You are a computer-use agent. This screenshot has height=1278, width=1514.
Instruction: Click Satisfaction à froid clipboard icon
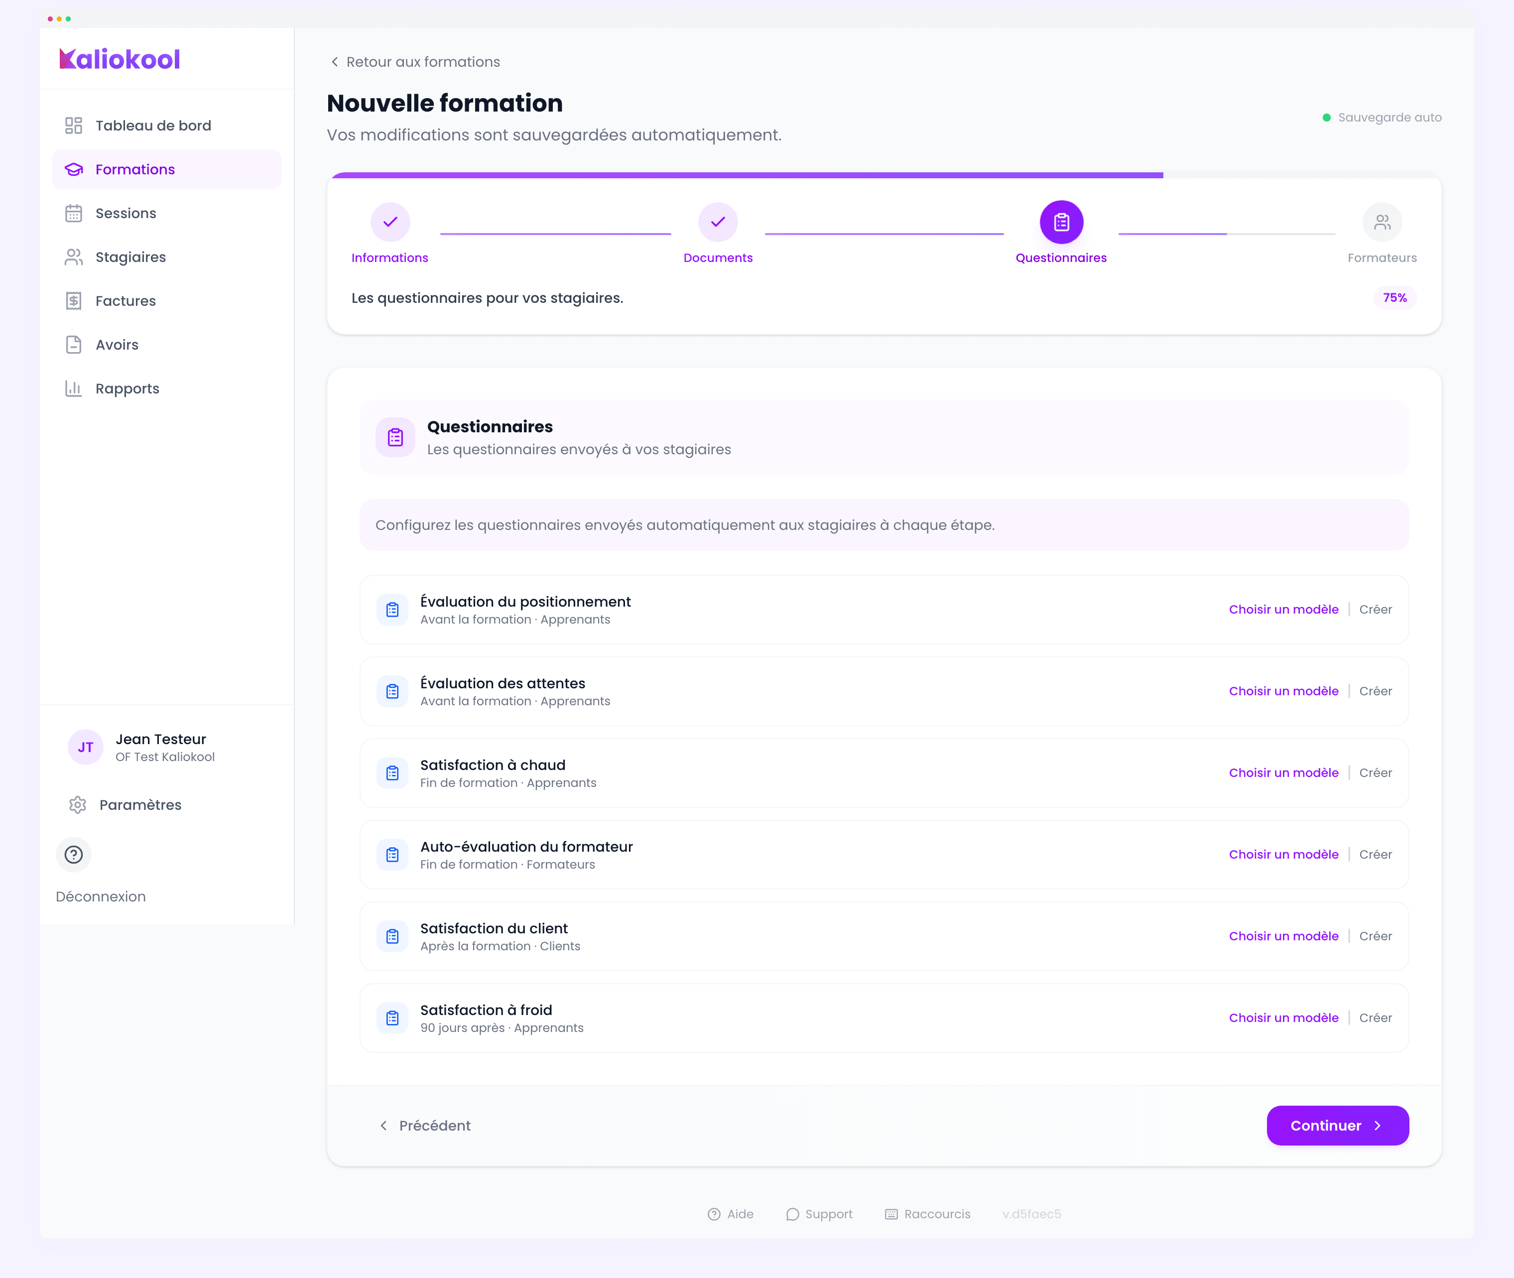[392, 1018]
